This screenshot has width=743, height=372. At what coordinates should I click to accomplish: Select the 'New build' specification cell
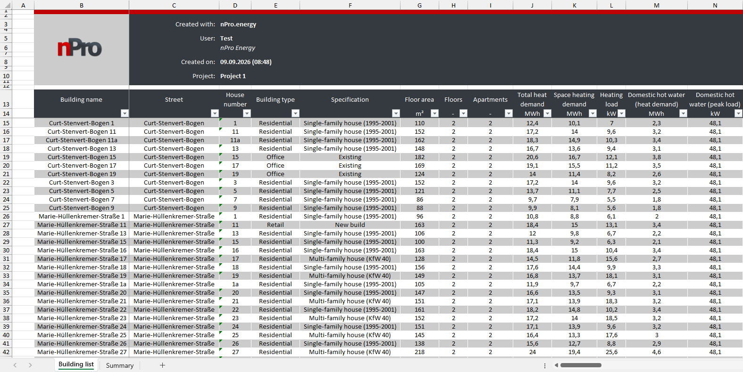tap(350, 225)
